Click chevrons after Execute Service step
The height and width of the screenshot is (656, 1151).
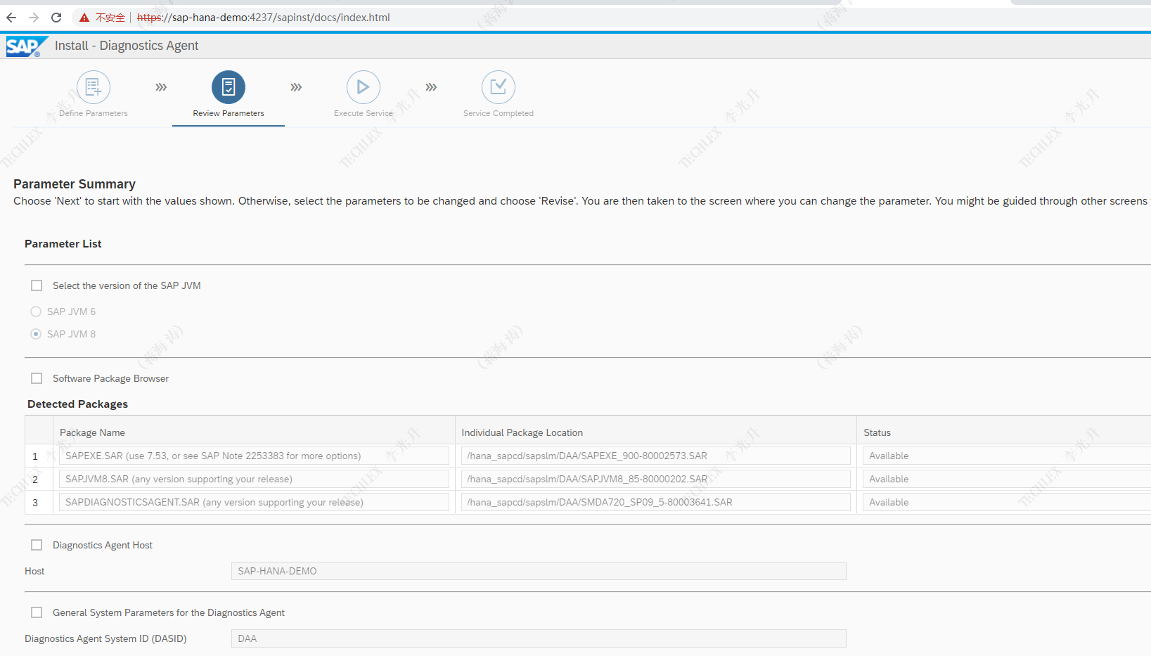tap(431, 87)
